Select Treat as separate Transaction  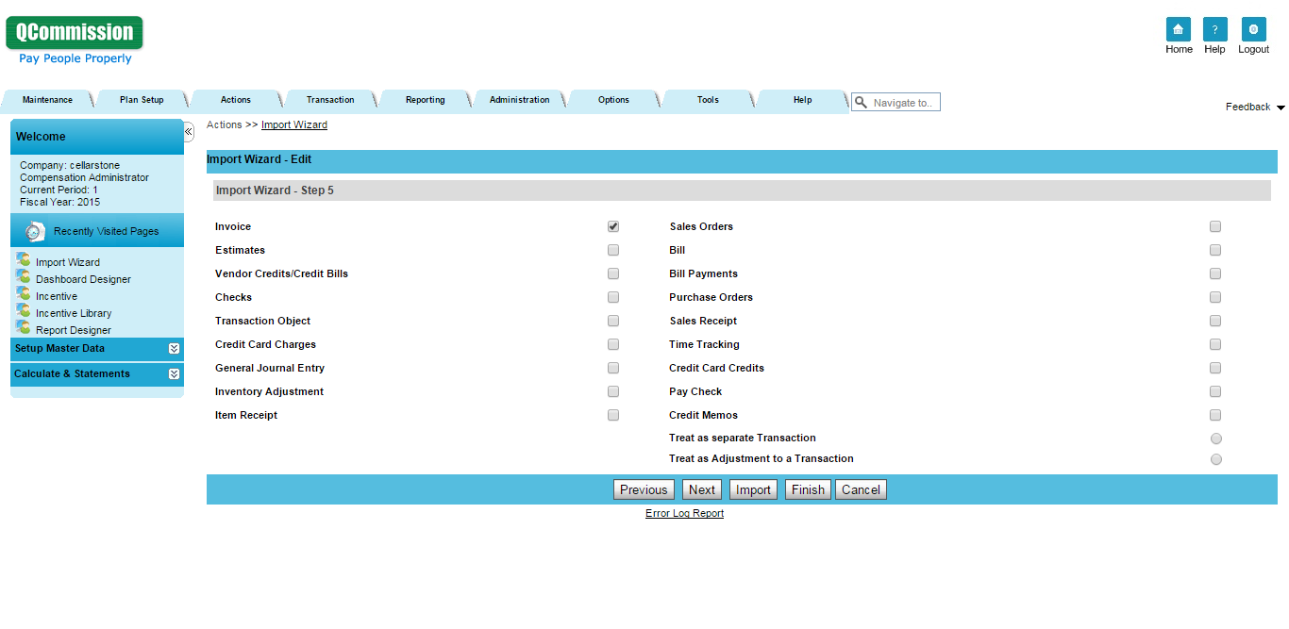(1215, 438)
